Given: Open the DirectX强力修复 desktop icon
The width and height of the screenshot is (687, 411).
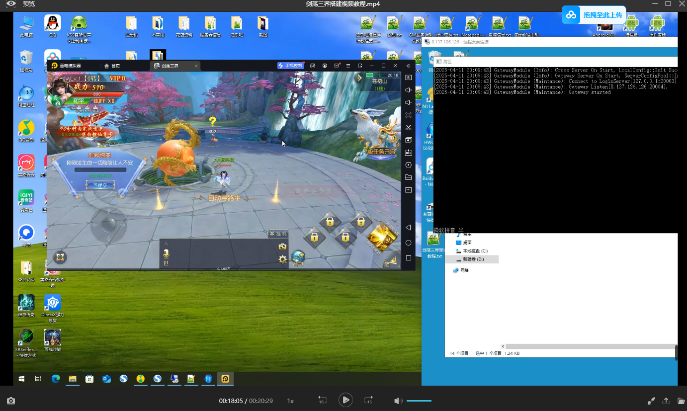Looking at the screenshot, I should (52, 308).
